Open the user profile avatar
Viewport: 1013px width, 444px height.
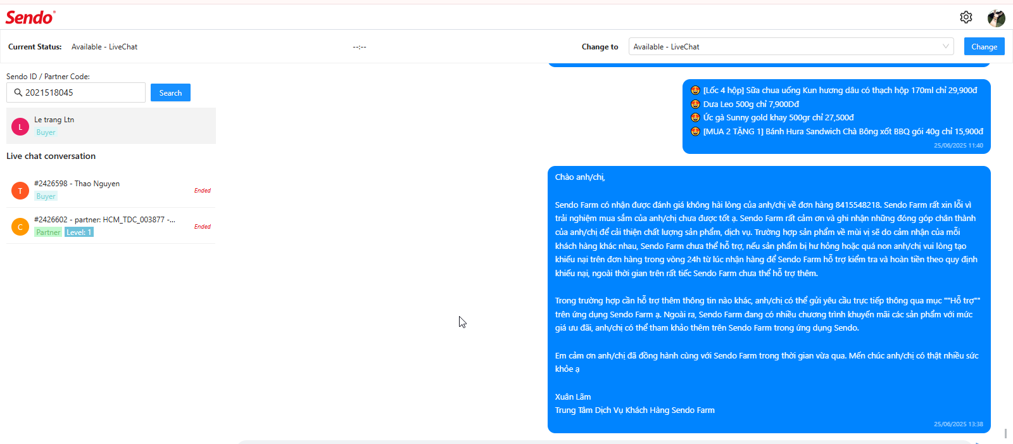[996, 18]
